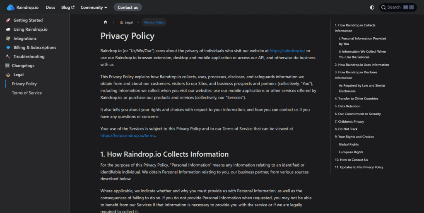Click the rocket icon beside Getting Started
This screenshot has height=213, width=424.
click(x=8, y=20)
